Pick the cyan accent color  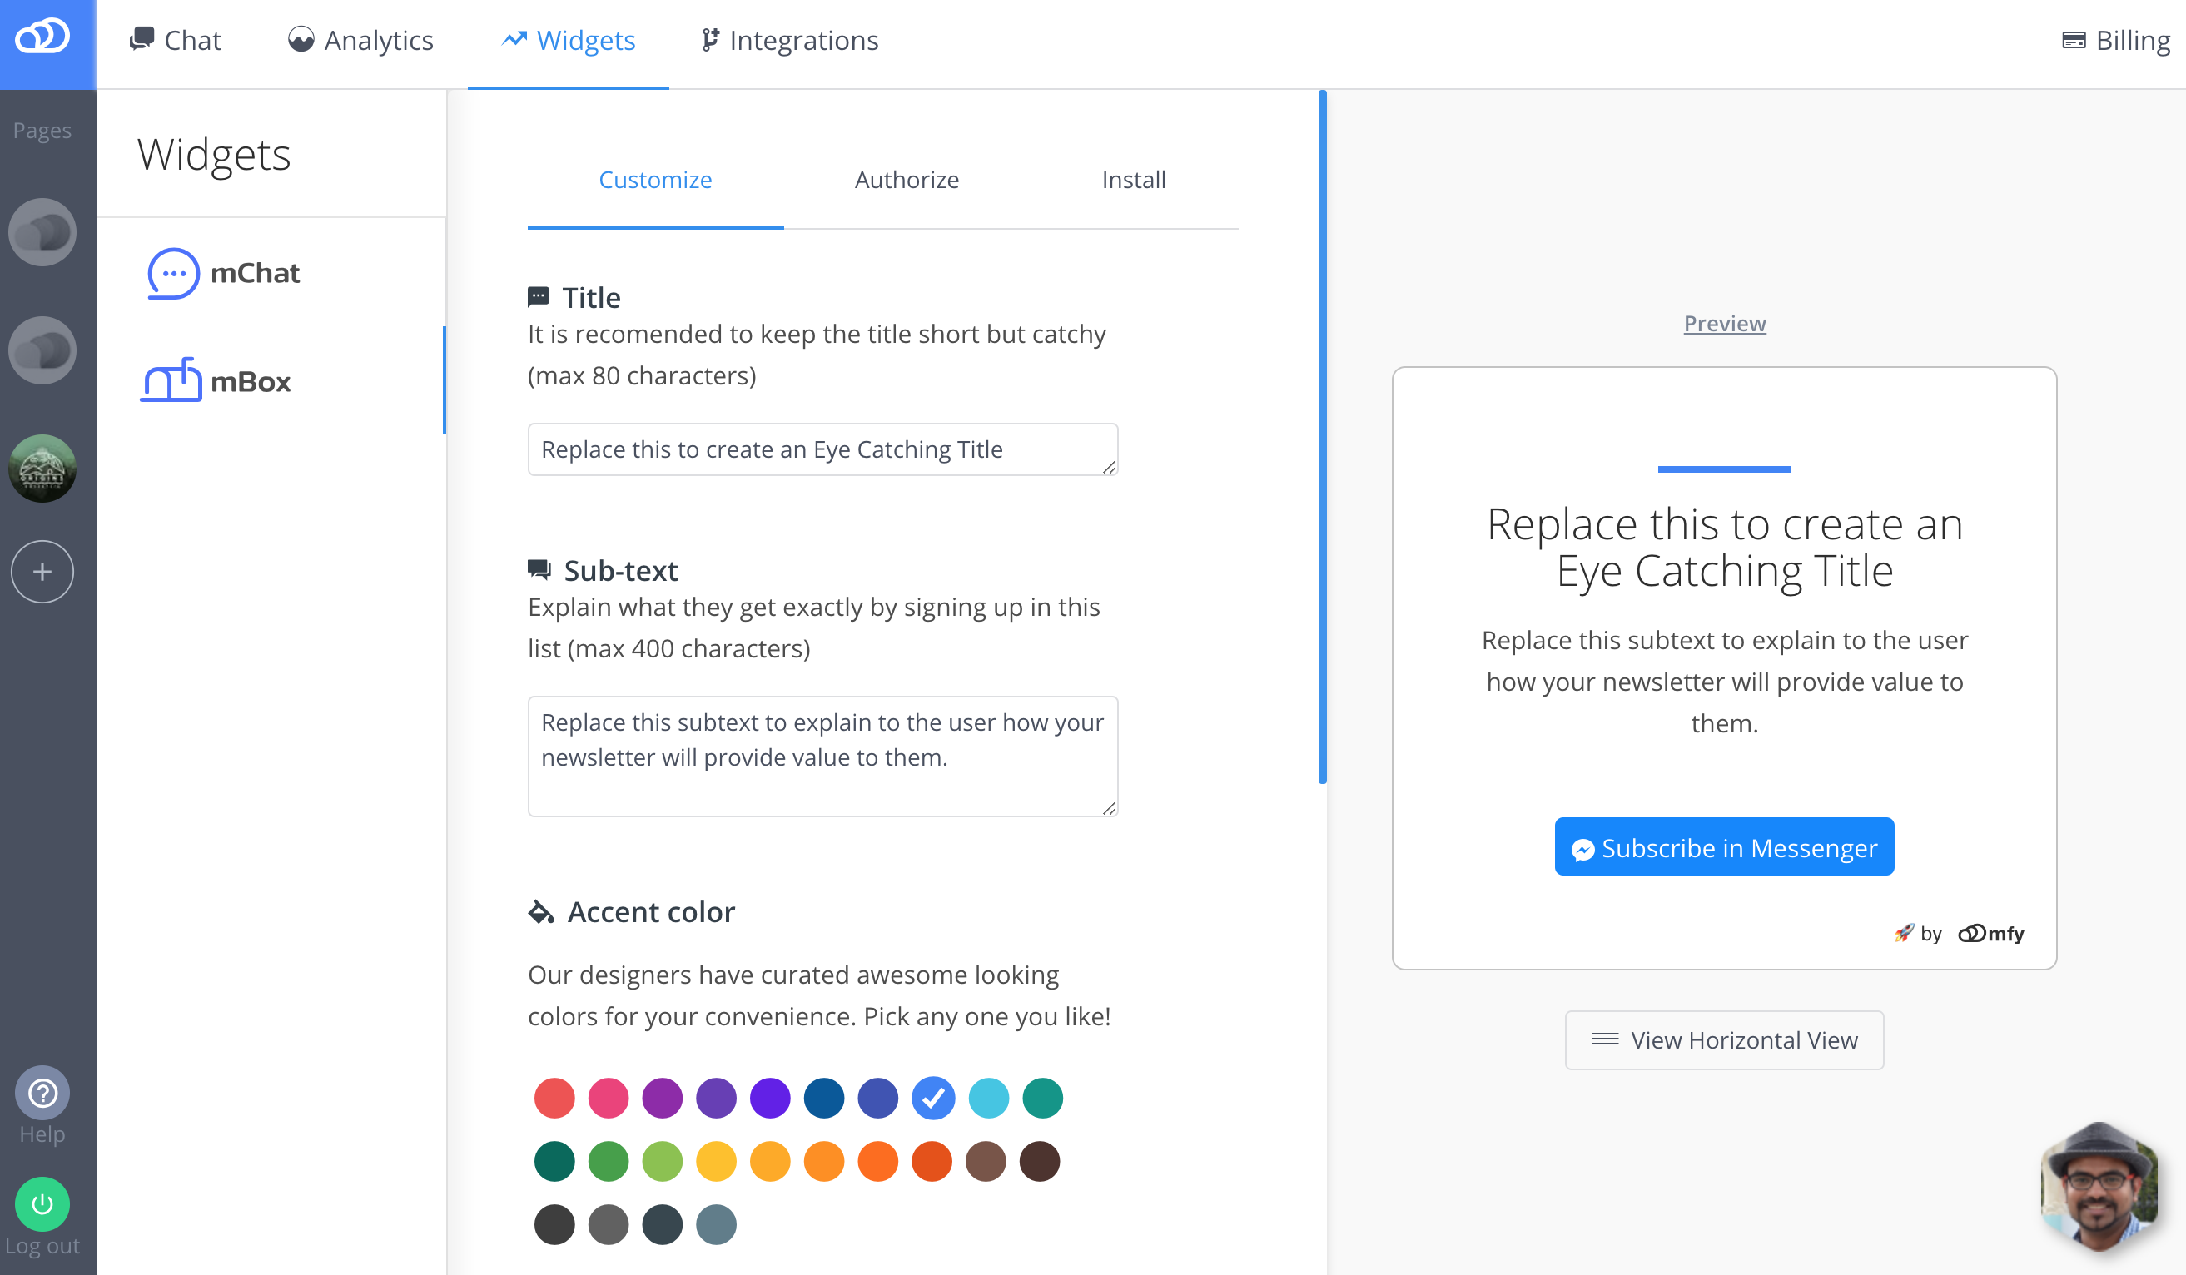click(x=989, y=1098)
